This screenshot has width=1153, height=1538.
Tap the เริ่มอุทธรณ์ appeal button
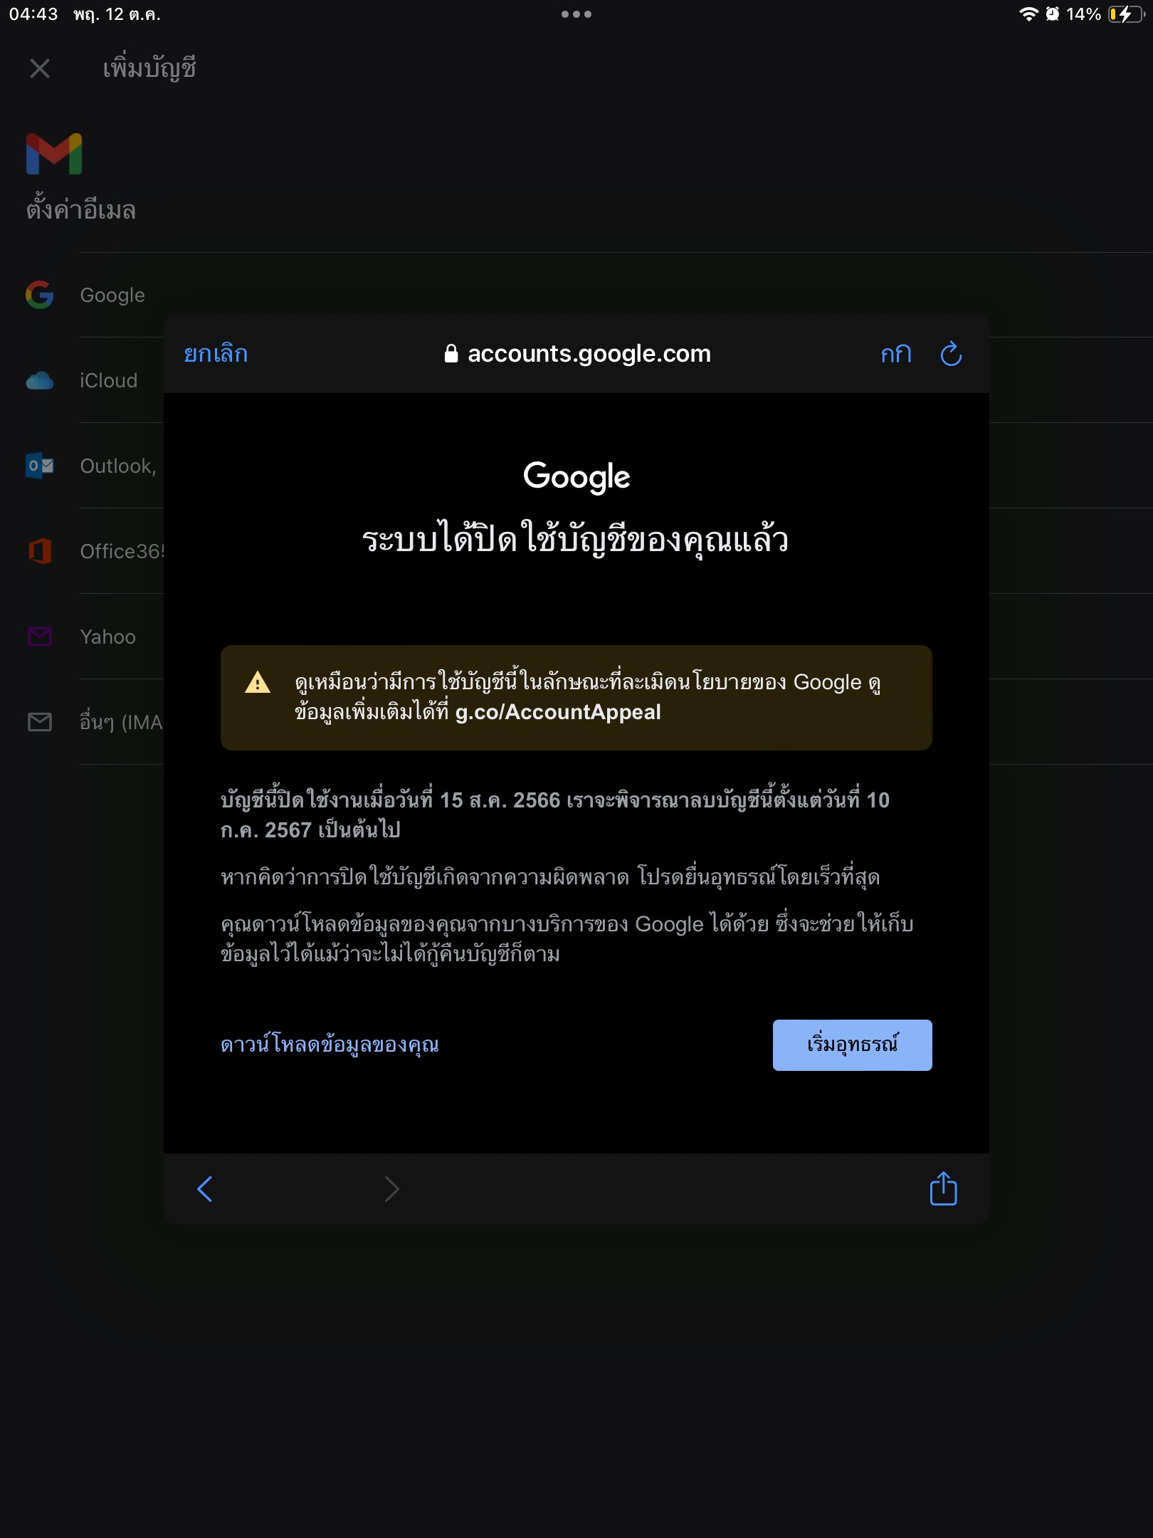852,1045
